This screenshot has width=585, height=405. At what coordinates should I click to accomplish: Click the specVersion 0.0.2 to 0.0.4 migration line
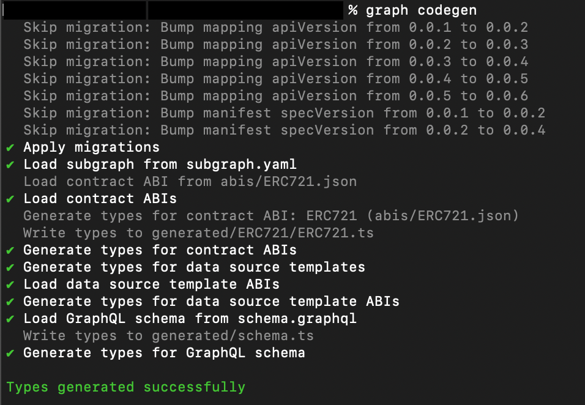click(x=284, y=130)
